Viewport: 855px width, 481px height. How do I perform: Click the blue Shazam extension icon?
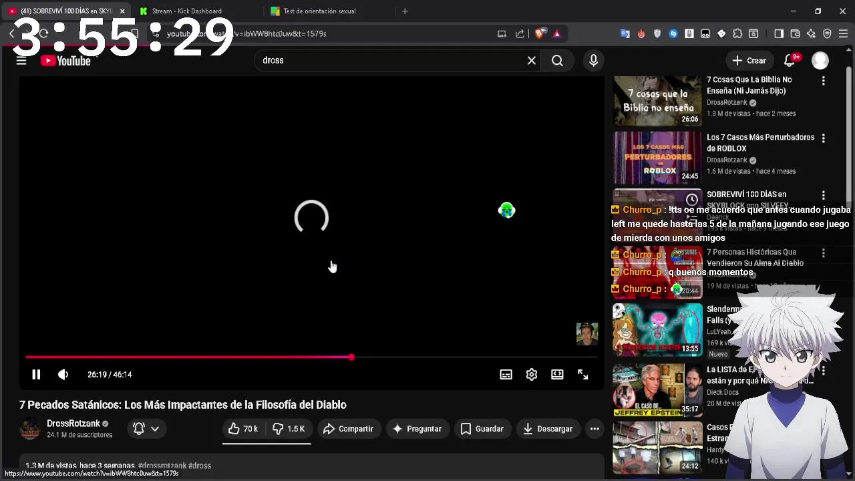[x=673, y=33]
